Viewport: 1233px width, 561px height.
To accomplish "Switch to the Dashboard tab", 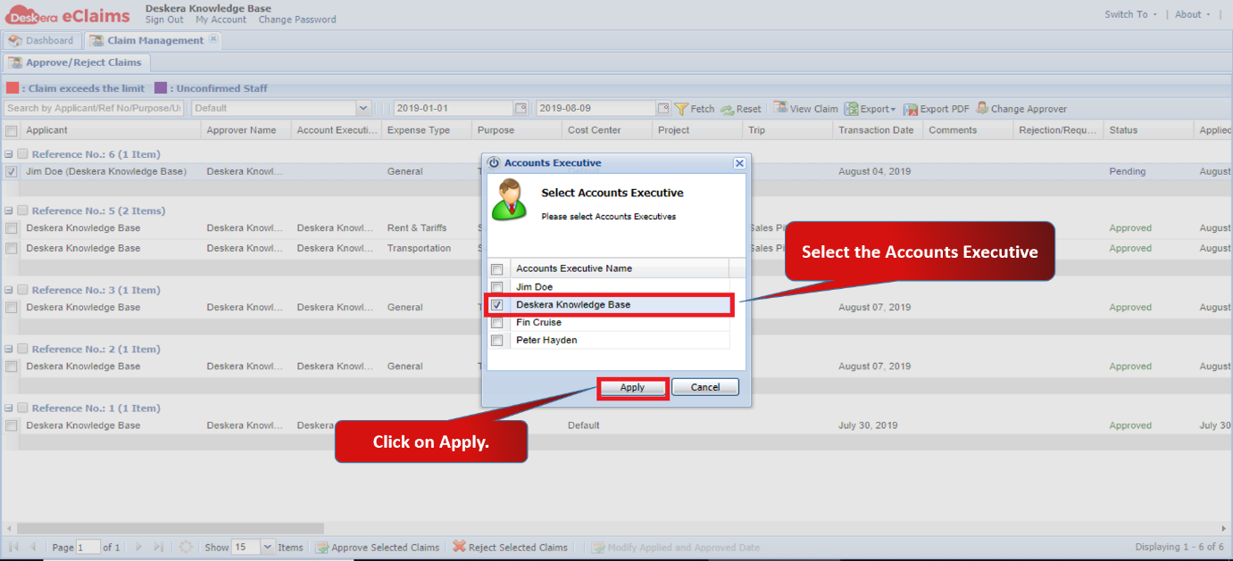I will click(x=41, y=40).
